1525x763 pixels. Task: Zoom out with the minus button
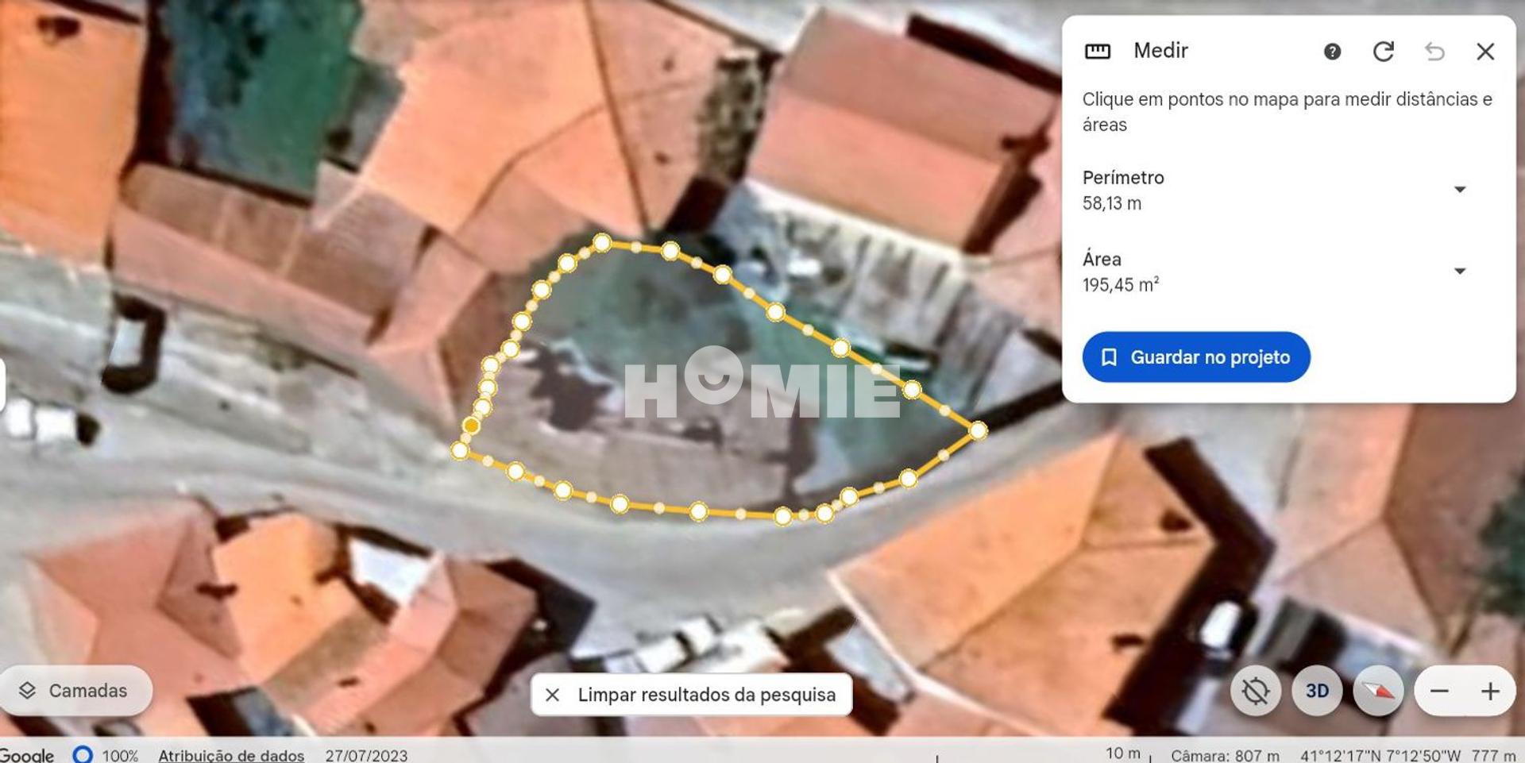(1439, 691)
